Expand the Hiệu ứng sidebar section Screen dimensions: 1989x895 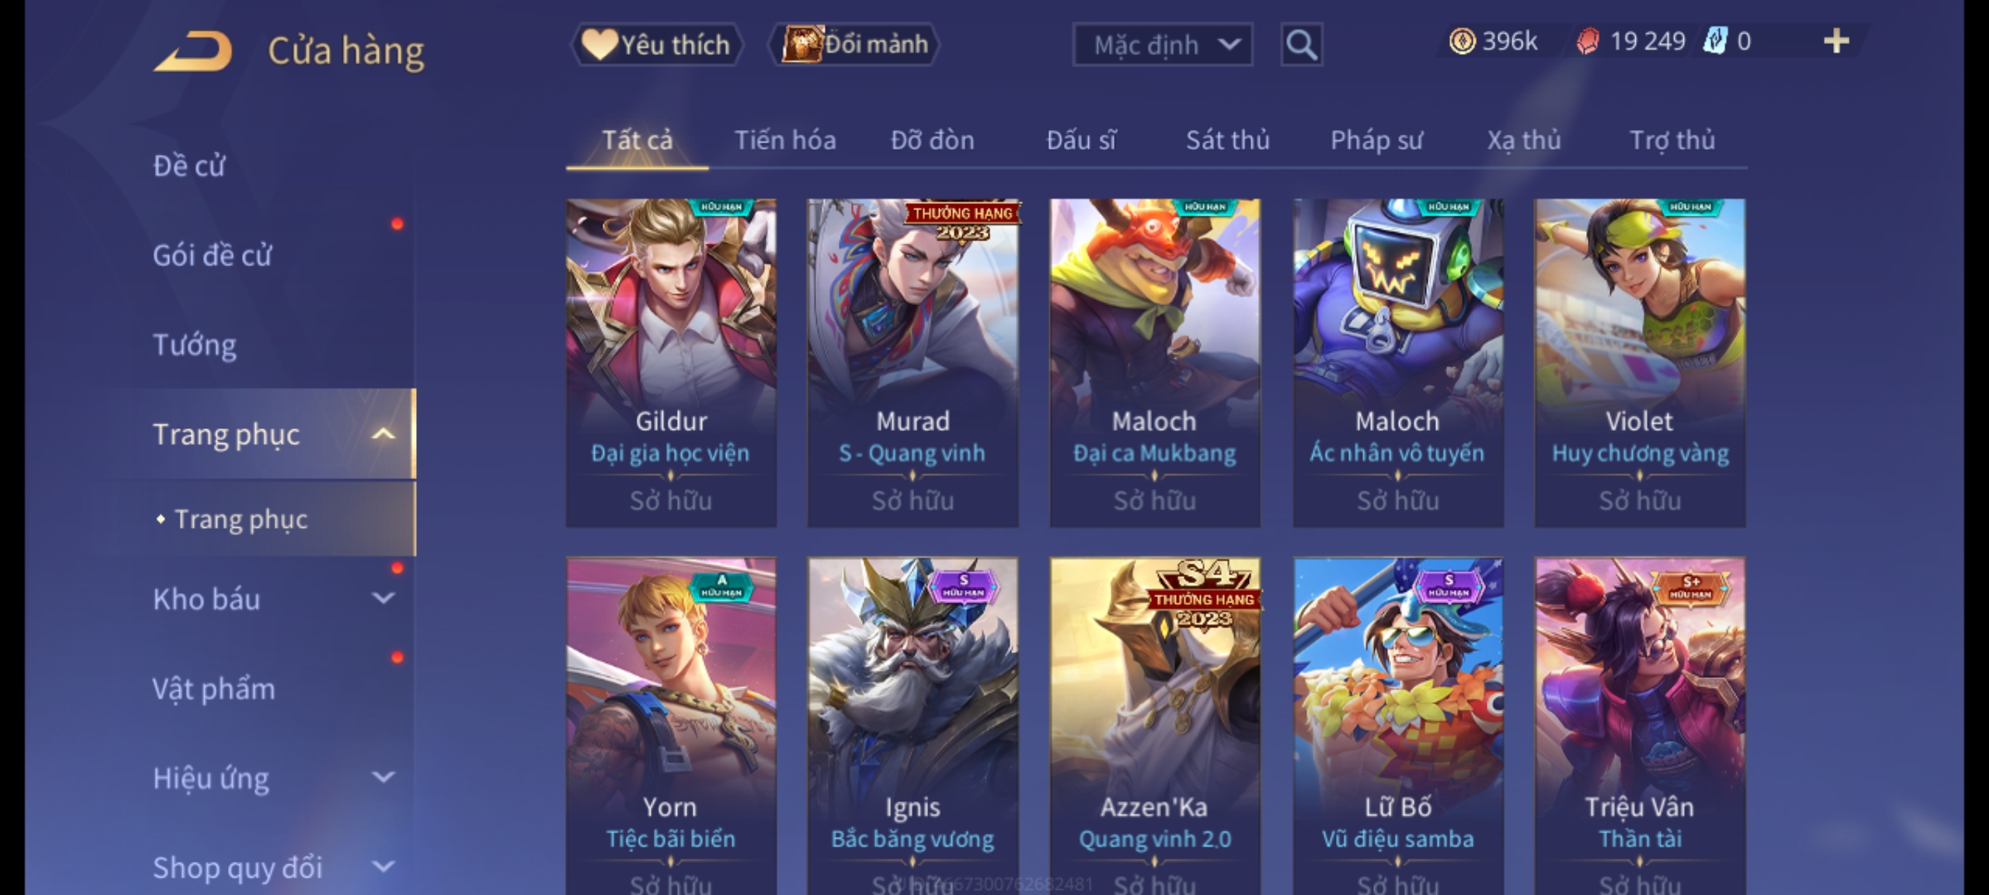(383, 777)
